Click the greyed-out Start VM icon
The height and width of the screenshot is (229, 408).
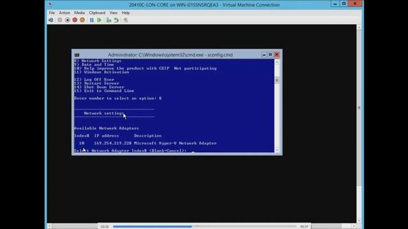pyautogui.click(x=60, y=20)
